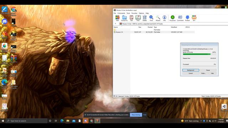Click the WinRAR icon on the taskbar
This screenshot has width=228, height=128.
click(97, 121)
